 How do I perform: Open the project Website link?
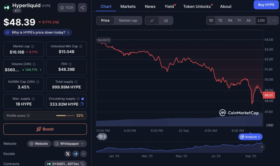click(x=39, y=144)
